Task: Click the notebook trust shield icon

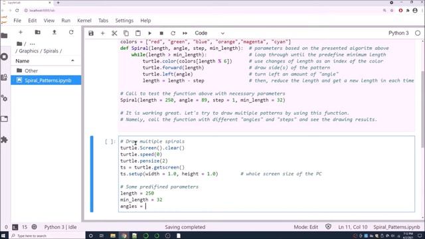Action: tap(328, 226)
